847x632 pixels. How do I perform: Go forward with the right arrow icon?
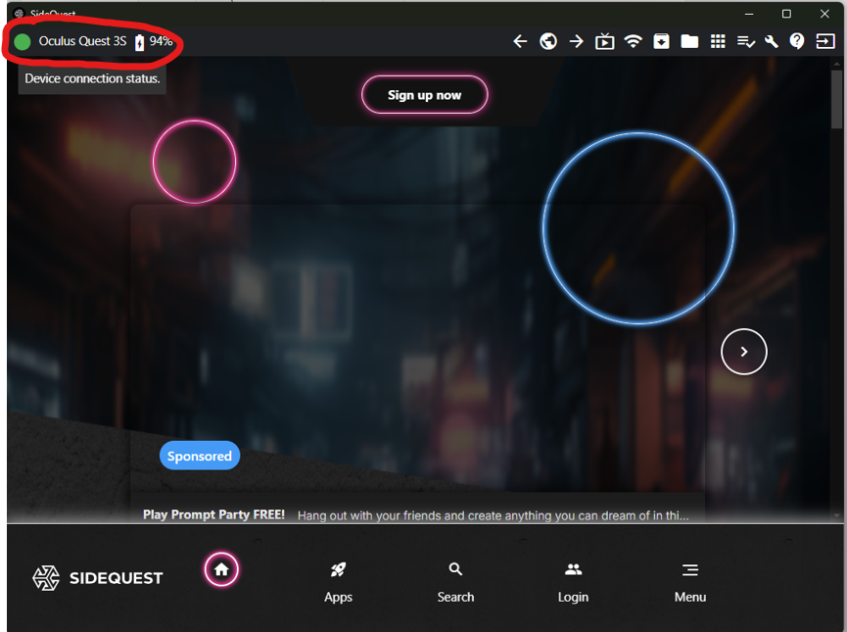[x=577, y=41]
